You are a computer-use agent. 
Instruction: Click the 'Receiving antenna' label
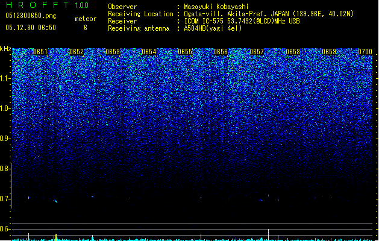pyautogui.click(x=139, y=28)
